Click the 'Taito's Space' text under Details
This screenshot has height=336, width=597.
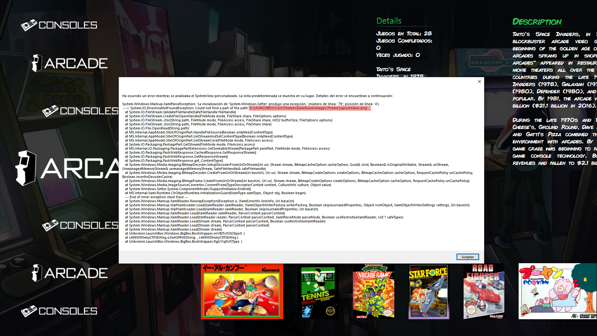pos(394,69)
